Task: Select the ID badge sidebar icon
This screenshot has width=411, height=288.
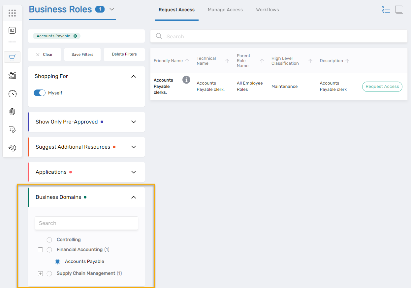Action: (12, 30)
